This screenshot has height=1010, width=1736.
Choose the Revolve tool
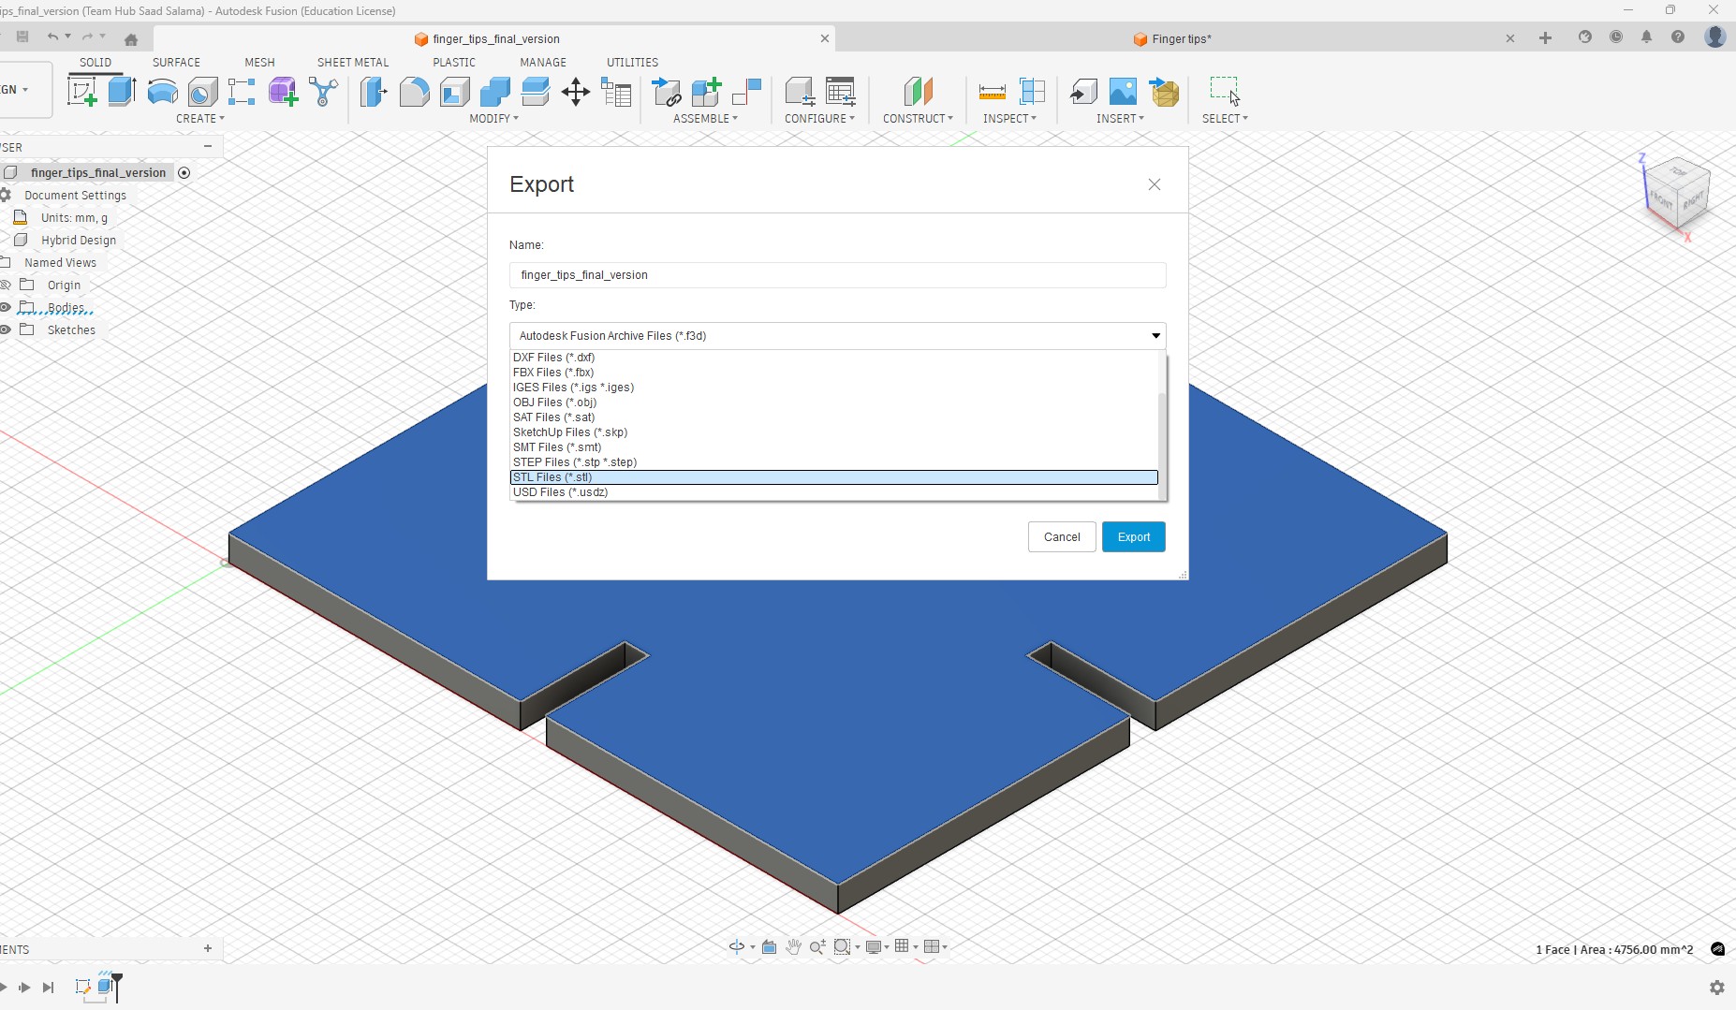pyautogui.click(x=162, y=92)
